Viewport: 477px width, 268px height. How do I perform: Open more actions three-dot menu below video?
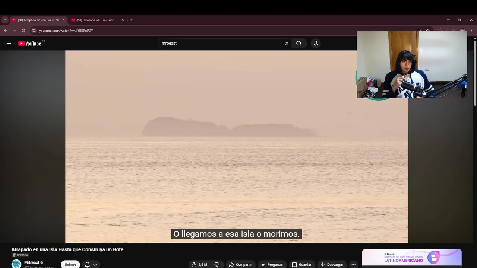353,265
